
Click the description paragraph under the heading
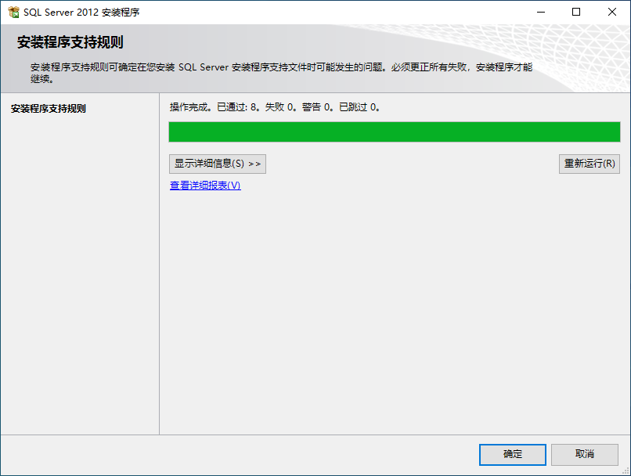(x=281, y=73)
